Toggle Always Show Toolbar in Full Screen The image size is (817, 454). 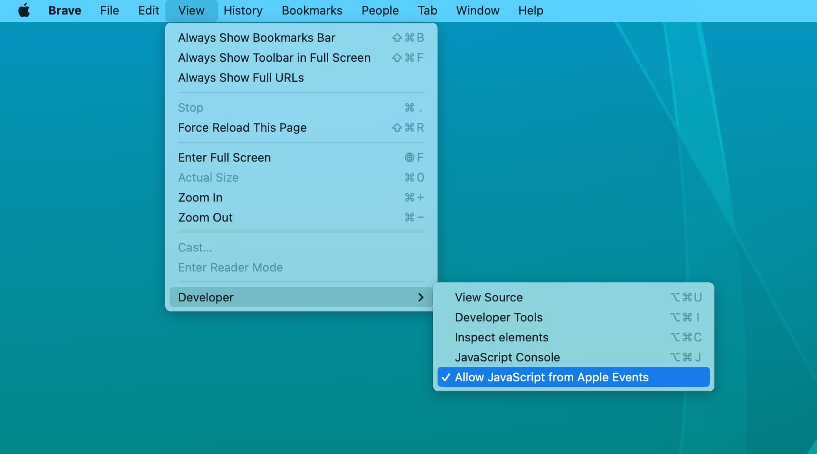274,58
